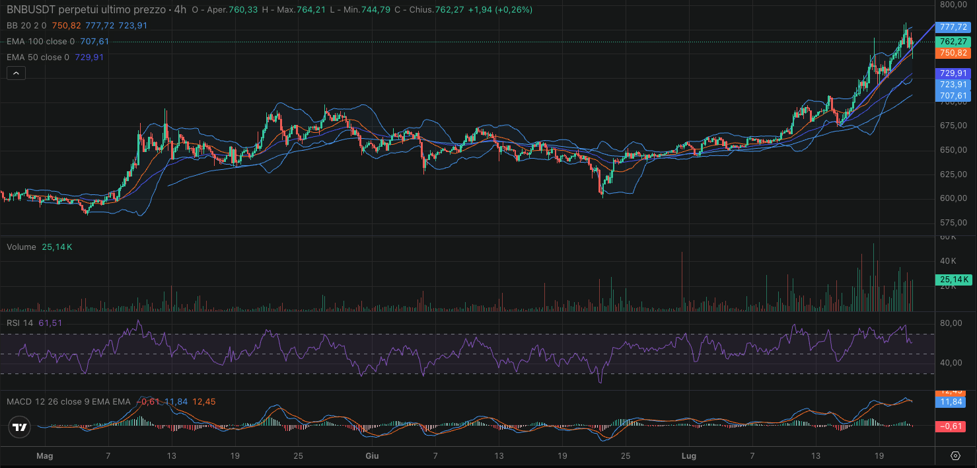Select the EMA 50 close 0 legend
977x468 pixels.
point(38,58)
